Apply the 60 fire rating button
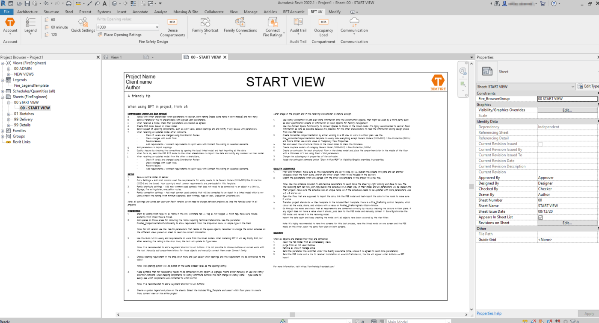Image resolution: width=599 pixels, height=323 pixels. tap(50, 20)
